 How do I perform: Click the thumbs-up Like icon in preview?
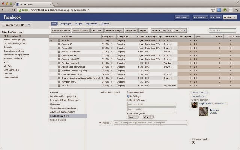(x=211, y=113)
